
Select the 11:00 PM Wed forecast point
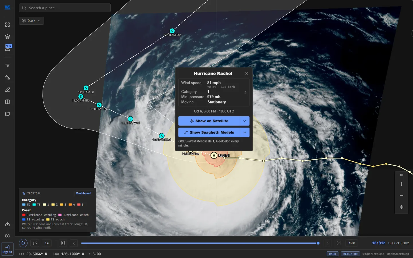coord(130,119)
